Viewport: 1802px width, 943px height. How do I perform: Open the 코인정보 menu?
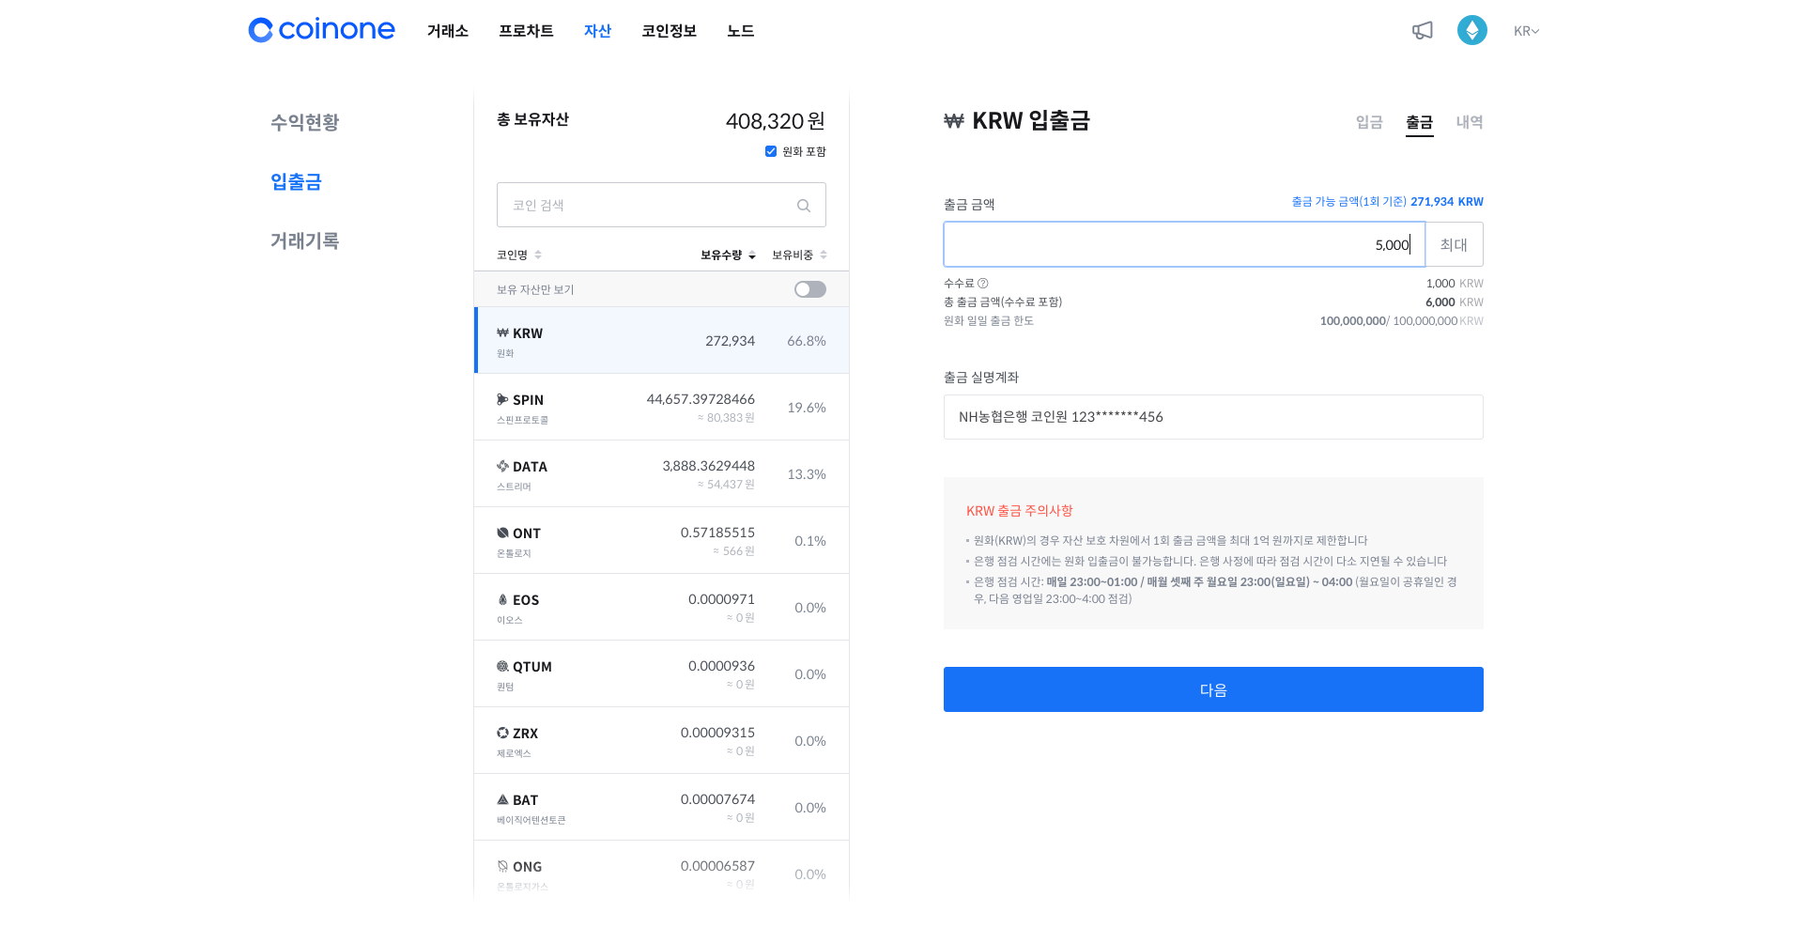pos(669,31)
